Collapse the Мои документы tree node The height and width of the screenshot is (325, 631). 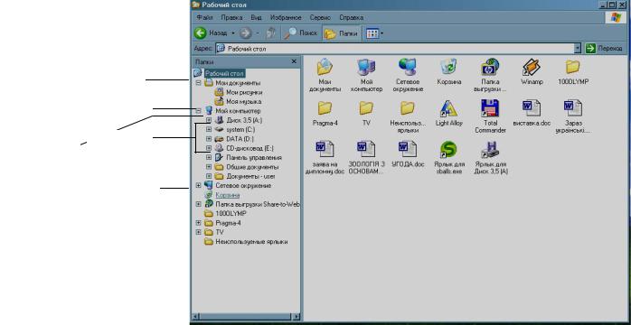click(198, 83)
